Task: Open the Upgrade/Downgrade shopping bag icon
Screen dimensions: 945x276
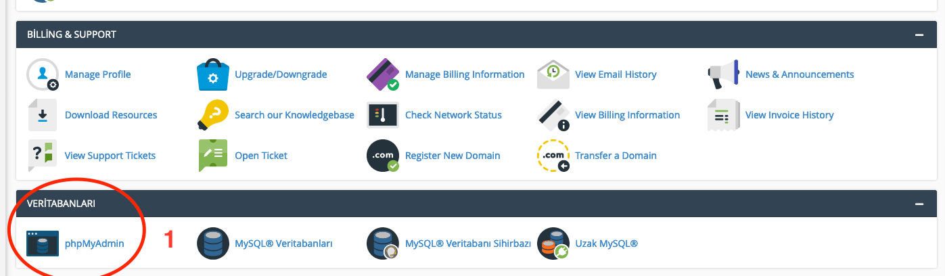Action: [213, 74]
